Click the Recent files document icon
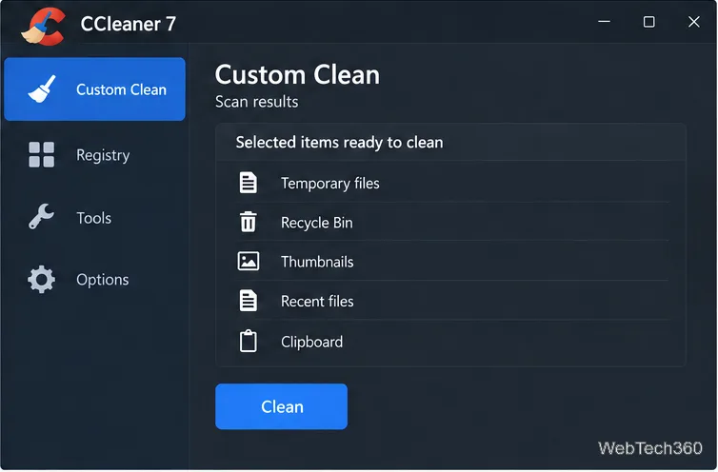718x472 pixels. (249, 301)
